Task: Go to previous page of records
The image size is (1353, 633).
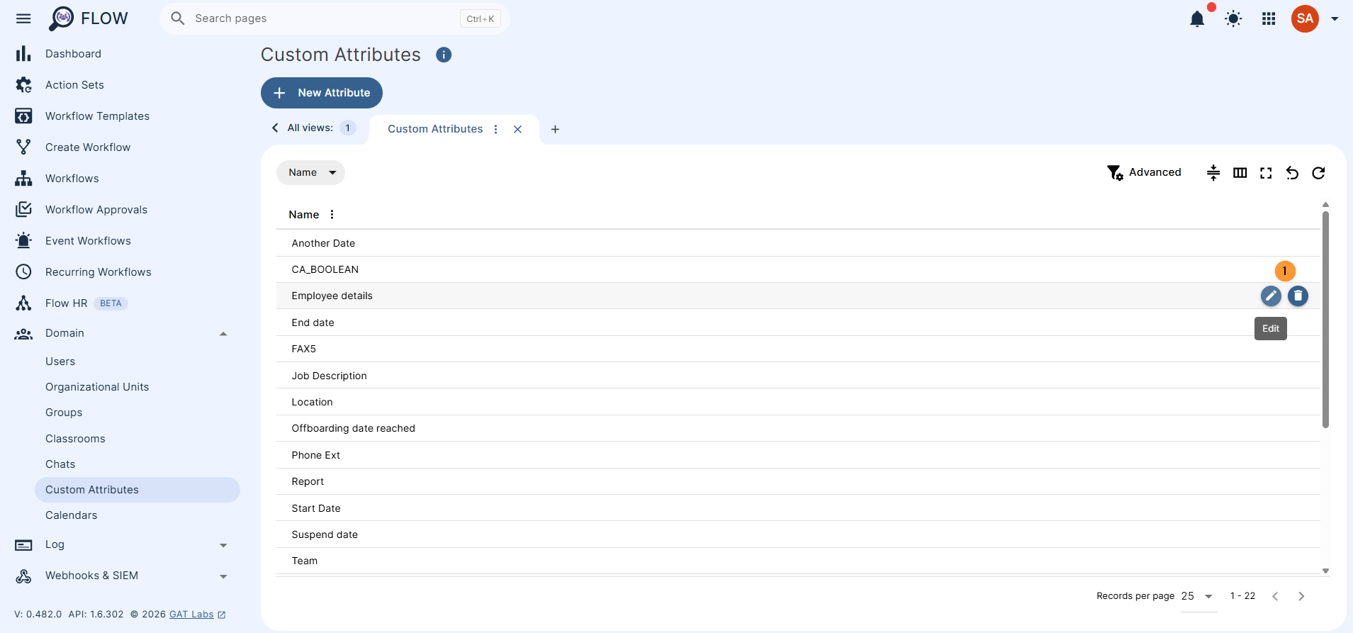Action: [1275, 596]
